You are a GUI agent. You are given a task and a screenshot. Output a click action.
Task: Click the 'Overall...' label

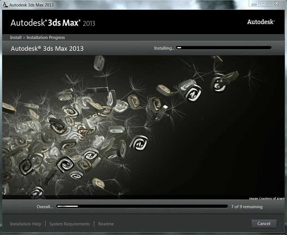pyautogui.click(x=45, y=207)
